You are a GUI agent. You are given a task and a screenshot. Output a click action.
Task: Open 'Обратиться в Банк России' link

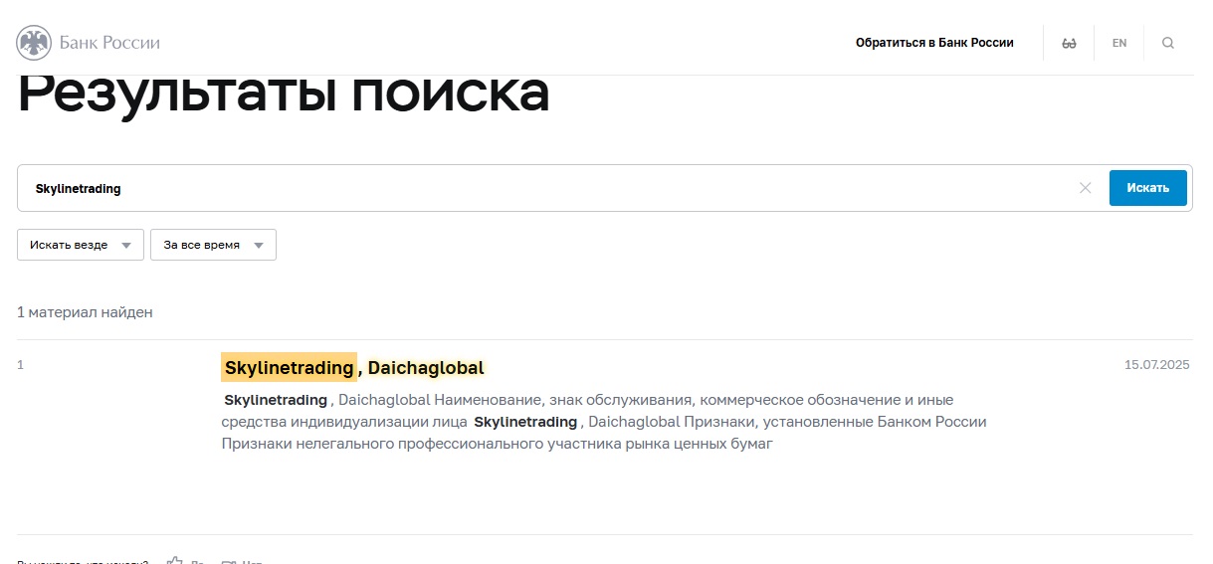tap(934, 43)
